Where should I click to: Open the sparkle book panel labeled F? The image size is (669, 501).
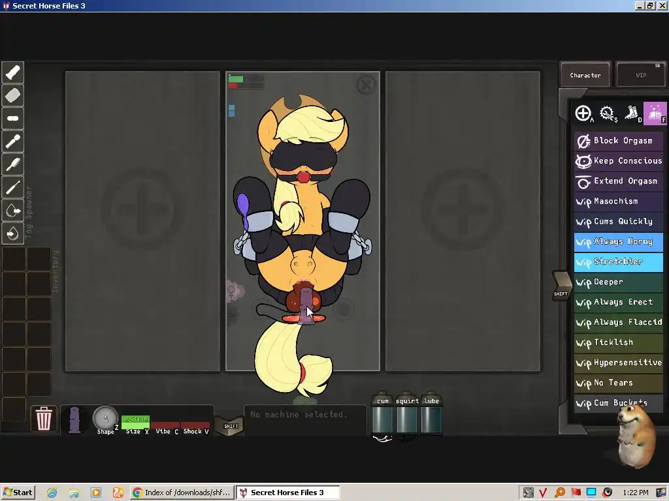tap(655, 114)
